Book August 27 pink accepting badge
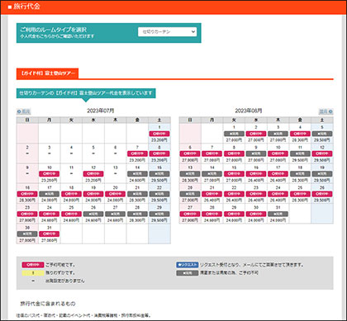Image resolution: width=347 pixels, height=321 pixels. [190, 214]
